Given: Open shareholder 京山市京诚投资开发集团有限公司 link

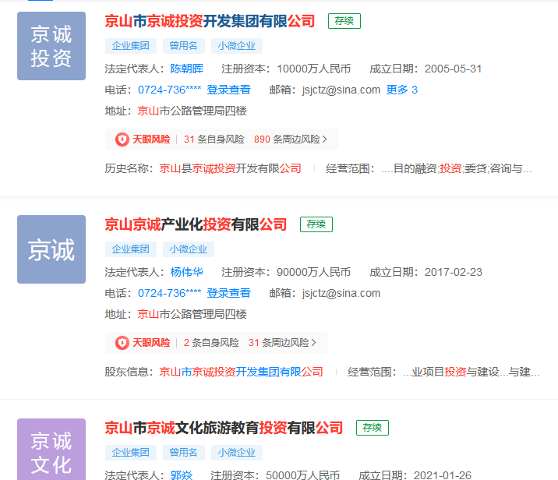Looking at the screenshot, I should [x=242, y=372].
